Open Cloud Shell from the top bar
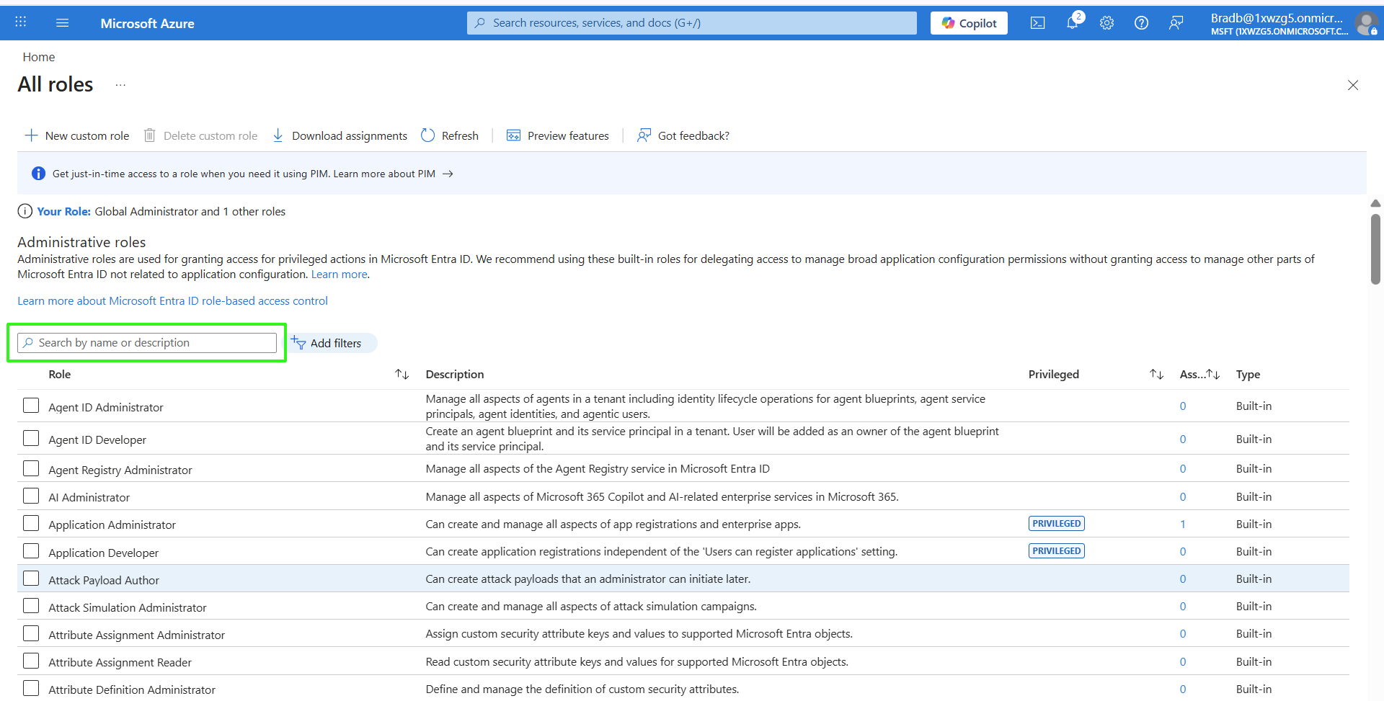The image size is (1384, 701). tap(1037, 23)
